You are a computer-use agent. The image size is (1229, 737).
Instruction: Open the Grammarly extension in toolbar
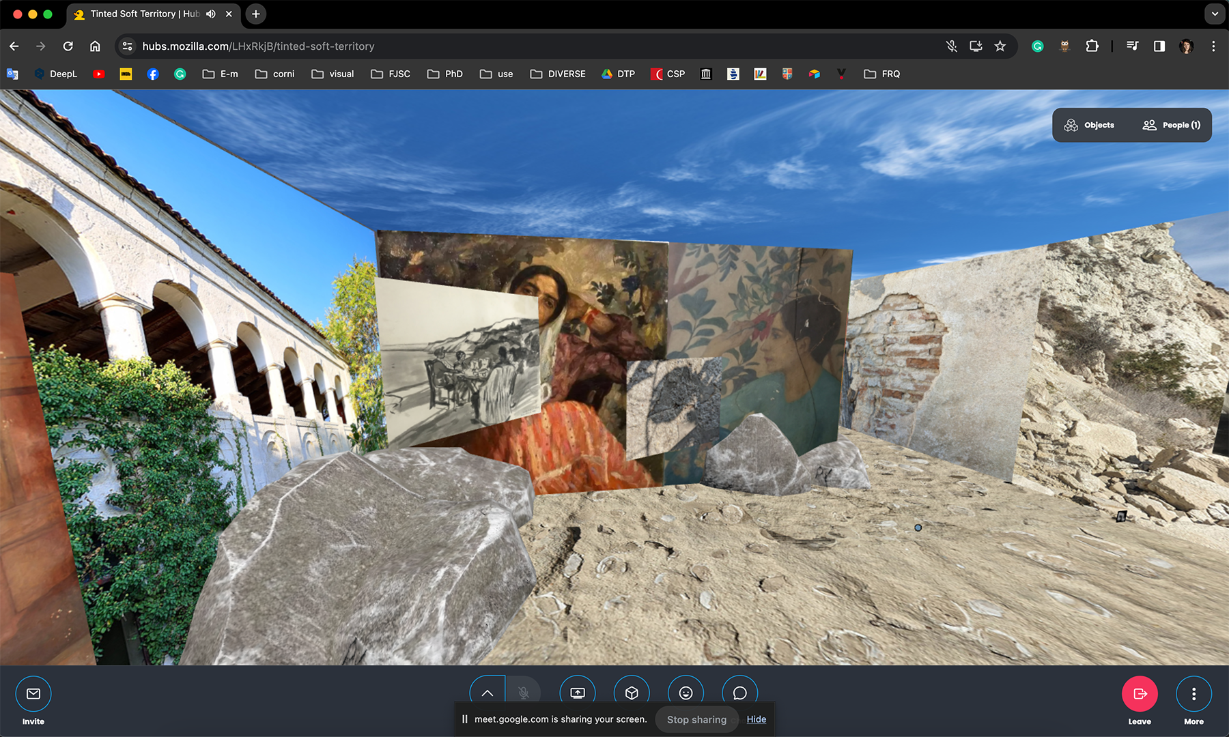(x=1037, y=46)
